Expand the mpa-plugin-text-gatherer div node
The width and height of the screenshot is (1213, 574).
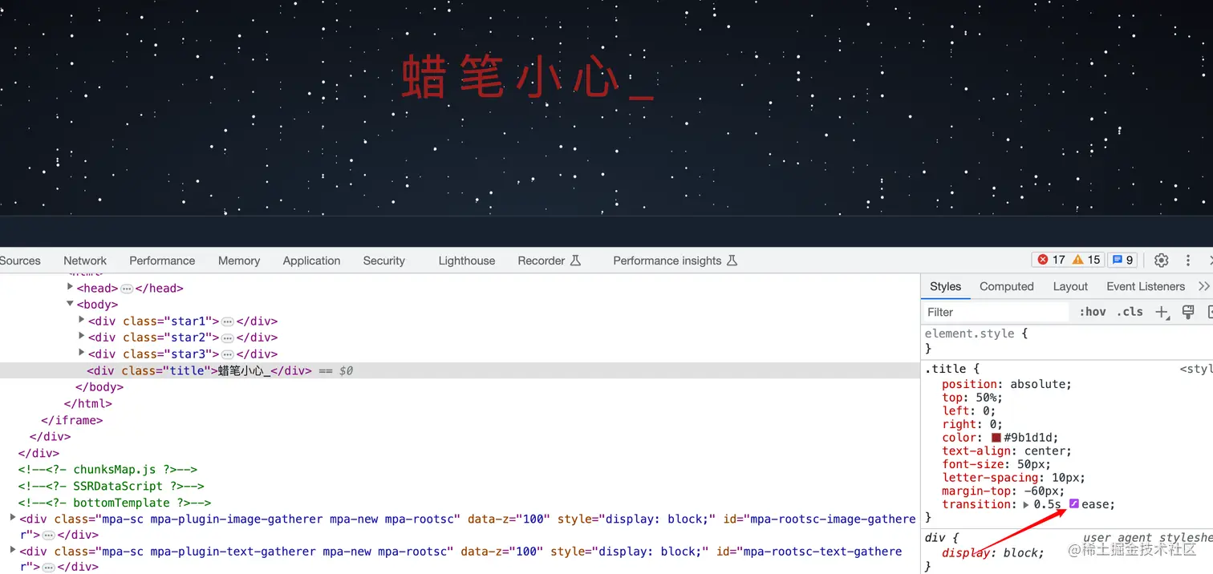[x=13, y=551]
